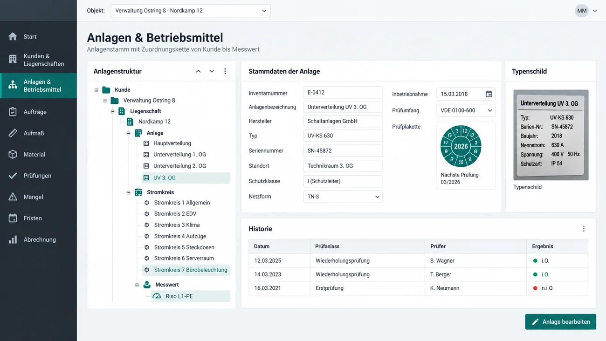Viewport: 606px width, 341px height.
Task: Select Unterverteilung 1. OG tree item
Action: click(180, 155)
